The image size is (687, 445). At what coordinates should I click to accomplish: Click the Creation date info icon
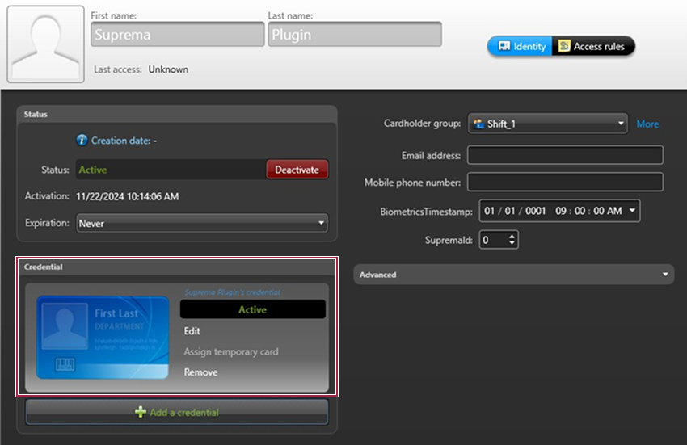tap(82, 141)
